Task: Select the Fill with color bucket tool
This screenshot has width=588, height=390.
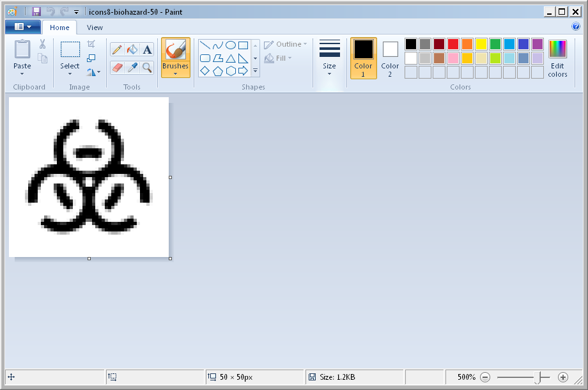Action: click(x=132, y=49)
